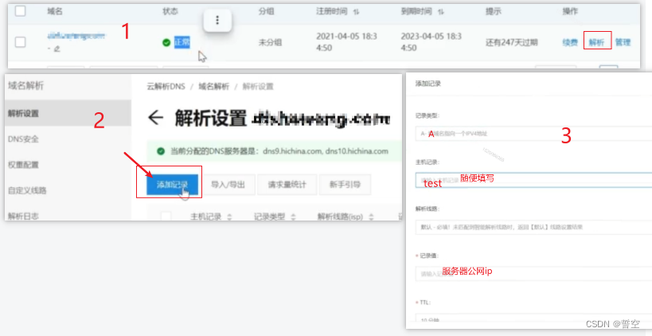
Task: Sort the 主机记录 column via its arrows
Action: 228,217
